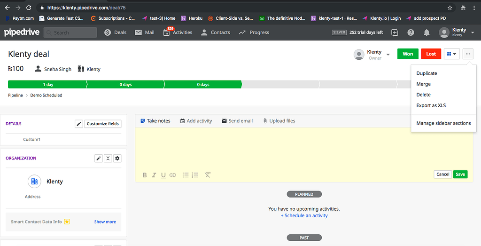Open the deal owner dropdown arrow
481x246 pixels.
pyautogui.click(x=388, y=55)
